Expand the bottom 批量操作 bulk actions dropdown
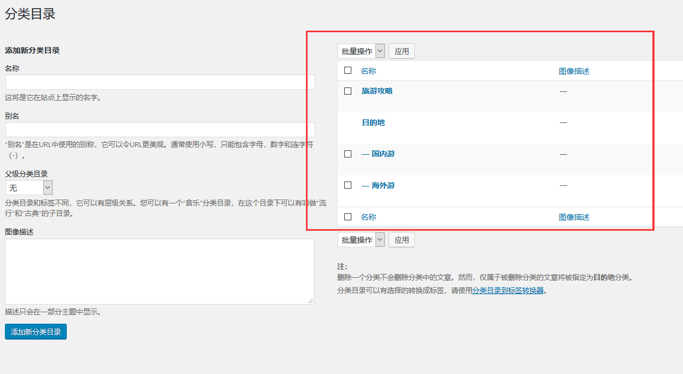The height and width of the screenshot is (374, 683). [x=361, y=240]
